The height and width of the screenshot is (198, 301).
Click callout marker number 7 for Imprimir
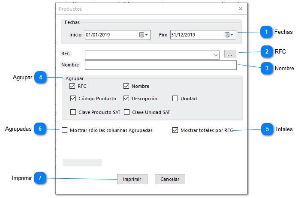40,178
